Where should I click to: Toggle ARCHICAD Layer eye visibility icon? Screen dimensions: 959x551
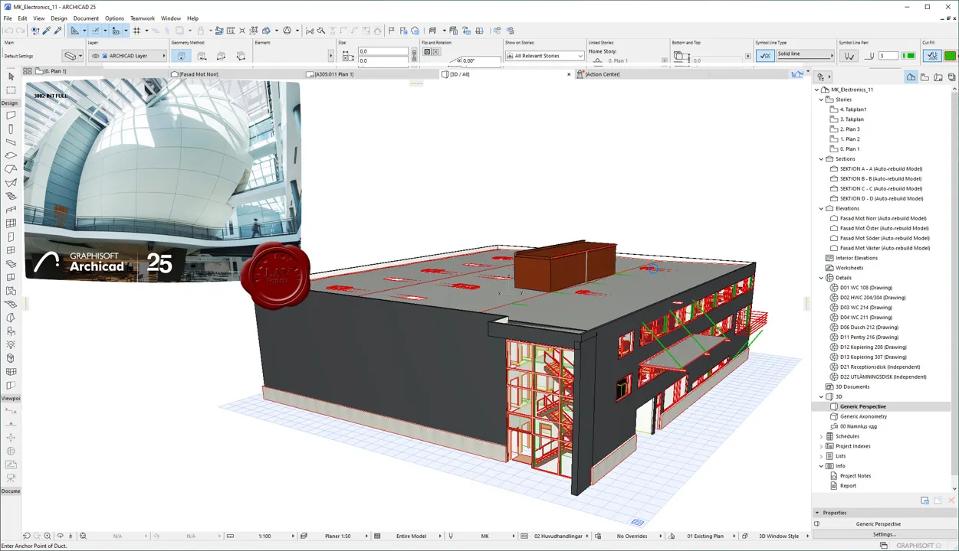(96, 56)
